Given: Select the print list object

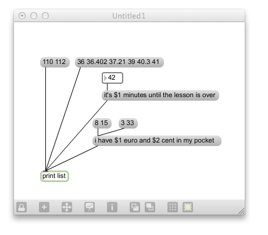Looking at the screenshot, I should (55, 176).
